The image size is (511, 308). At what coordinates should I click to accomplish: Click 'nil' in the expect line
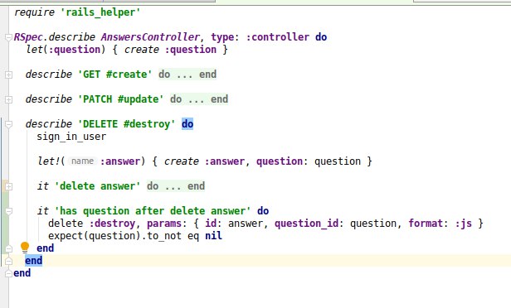[x=213, y=236]
